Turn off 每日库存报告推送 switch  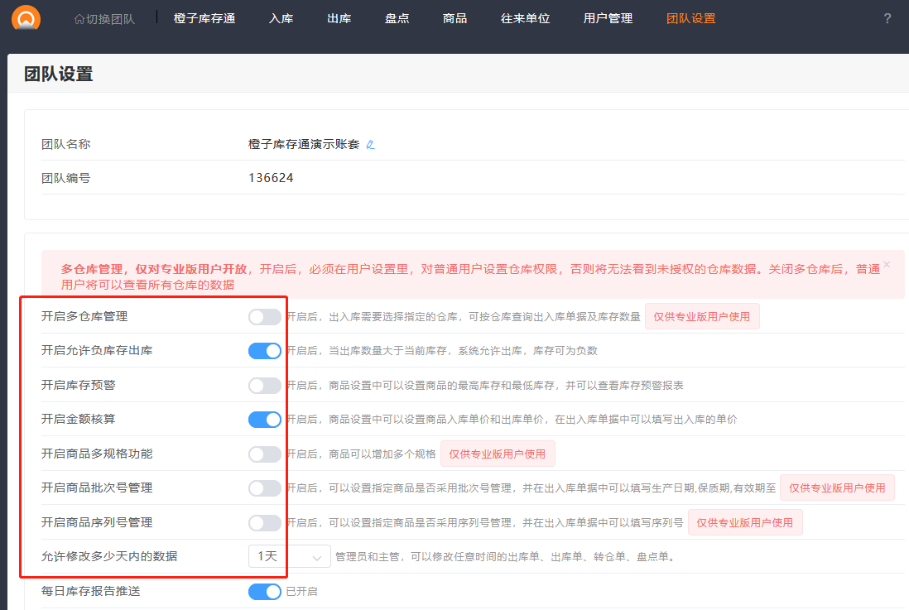(x=265, y=592)
